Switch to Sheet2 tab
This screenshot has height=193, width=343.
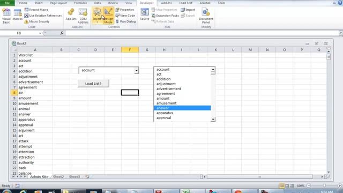pyautogui.click(x=58, y=176)
